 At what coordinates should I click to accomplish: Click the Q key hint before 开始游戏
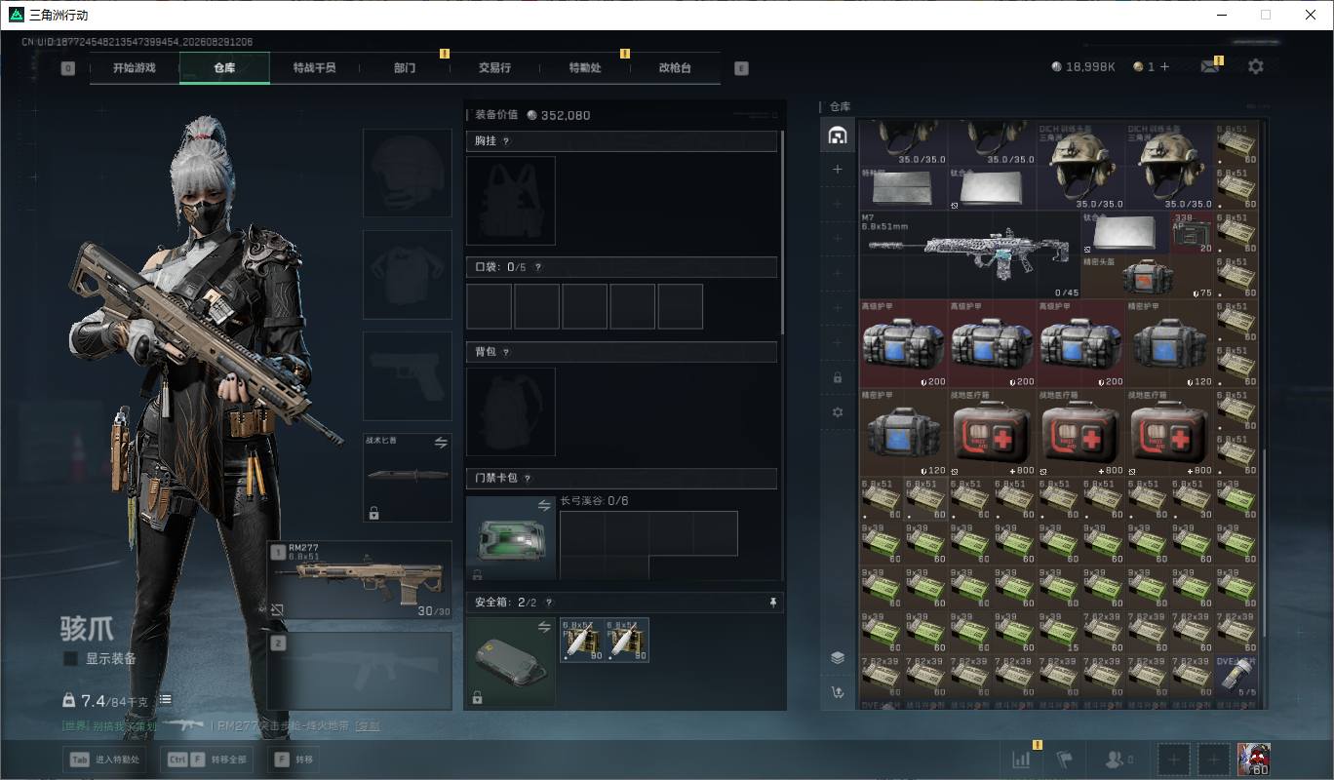coord(67,68)
